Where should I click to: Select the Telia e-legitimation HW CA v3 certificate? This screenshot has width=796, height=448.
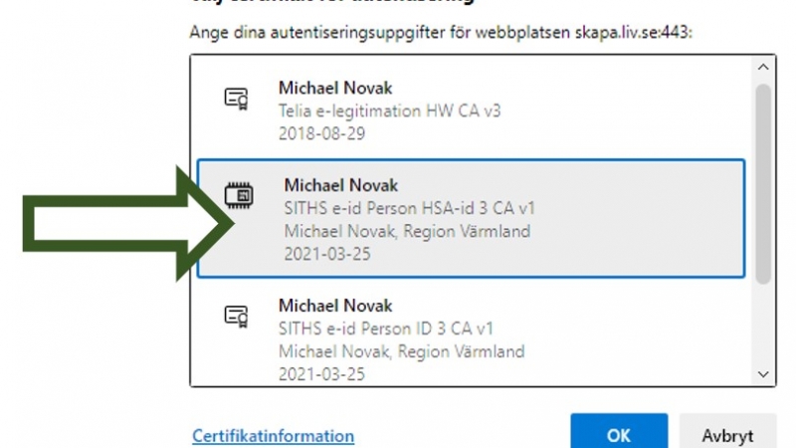click(x=471, y=110)
